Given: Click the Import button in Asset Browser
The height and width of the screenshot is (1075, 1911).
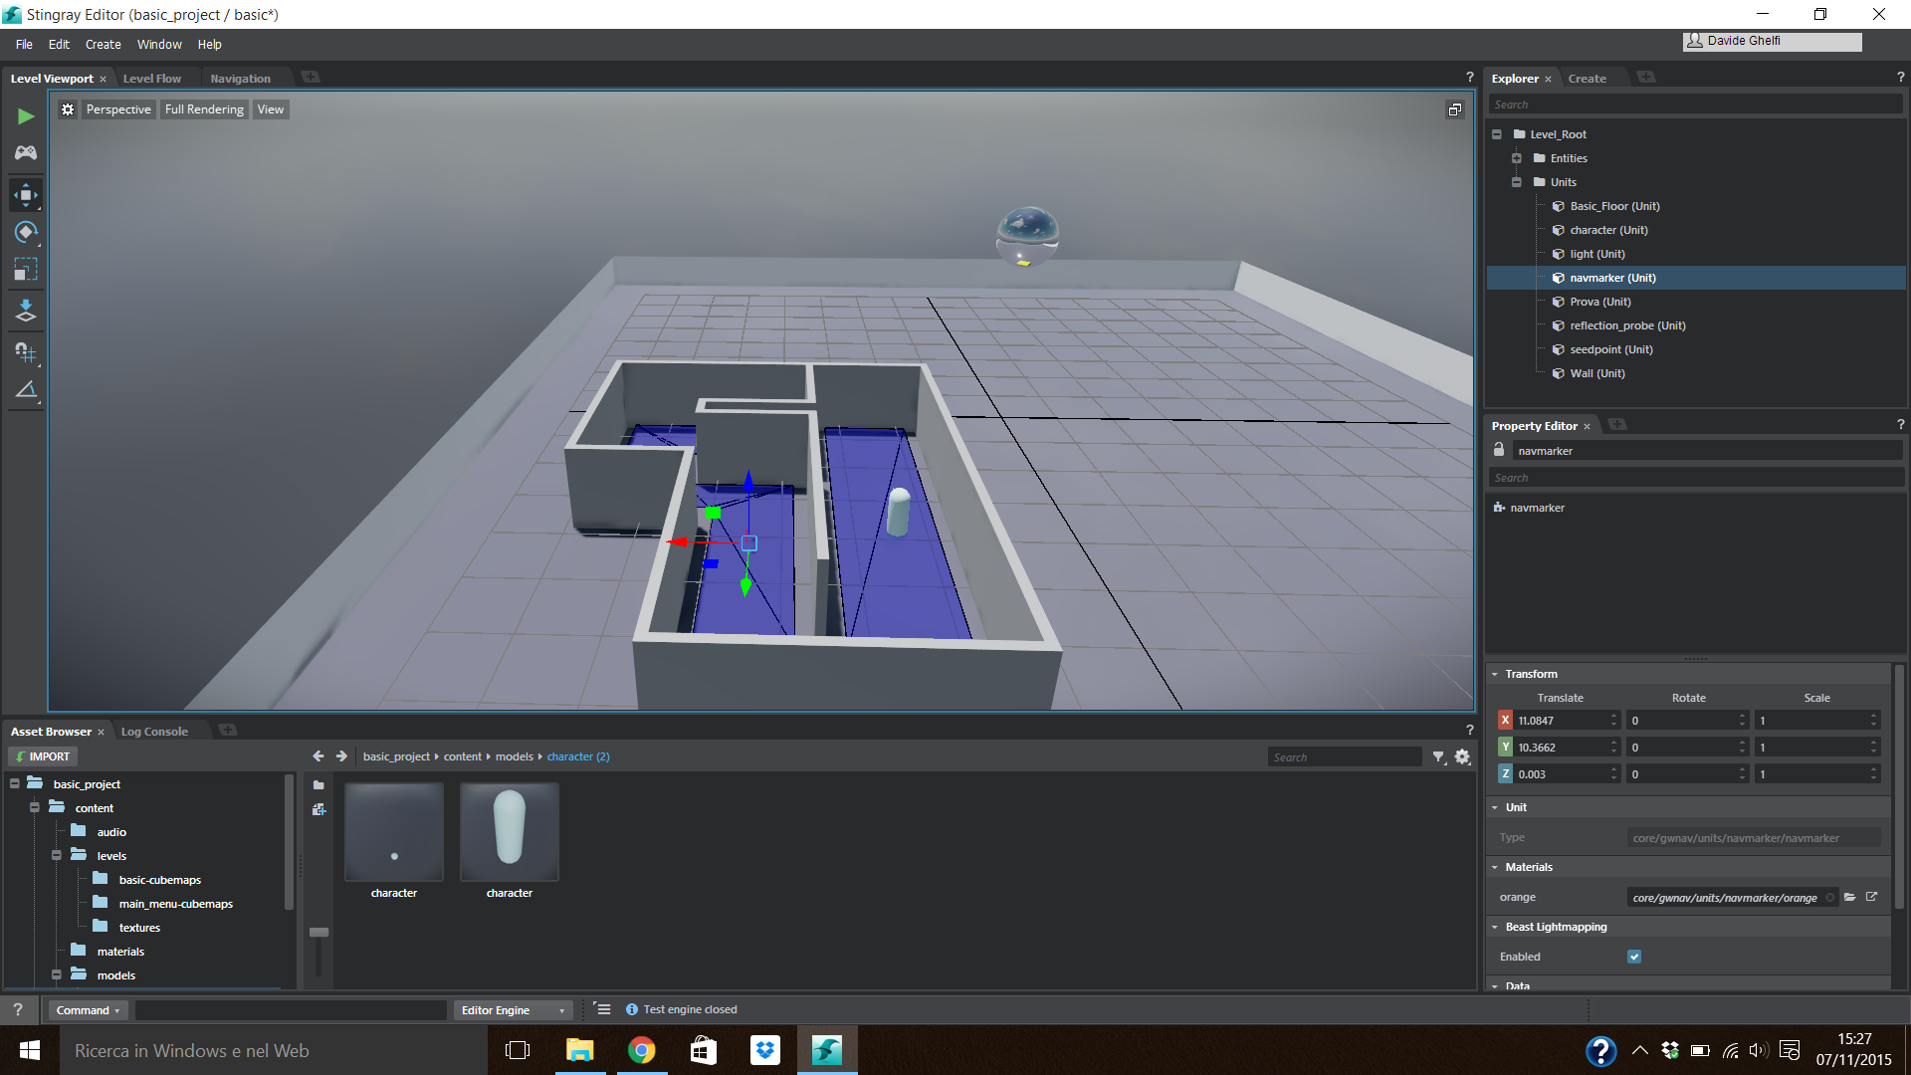Looking at the screenshot, I should tap(42, 756).
